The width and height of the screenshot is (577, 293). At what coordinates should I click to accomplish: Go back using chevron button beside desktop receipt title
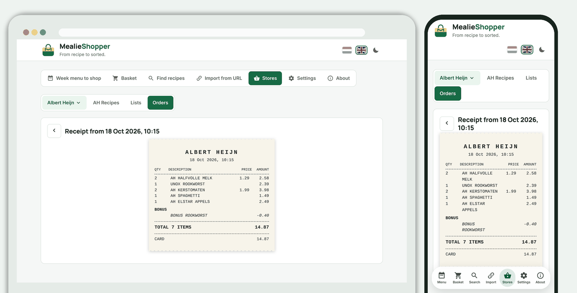point(54,131)
